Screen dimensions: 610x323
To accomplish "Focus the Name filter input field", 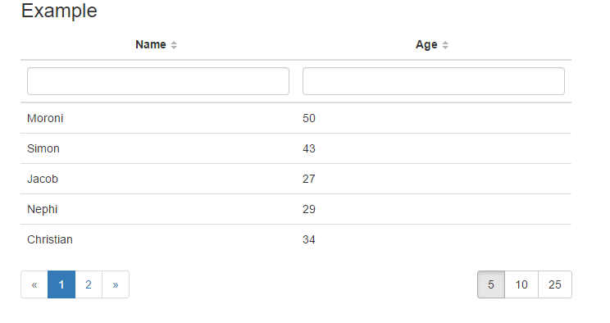I will click(158, 81).
